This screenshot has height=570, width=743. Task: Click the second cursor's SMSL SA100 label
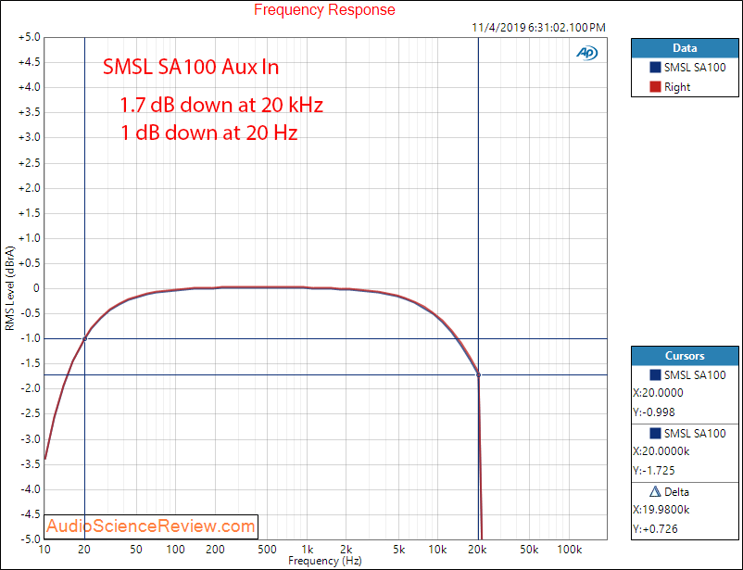[695, 434]
